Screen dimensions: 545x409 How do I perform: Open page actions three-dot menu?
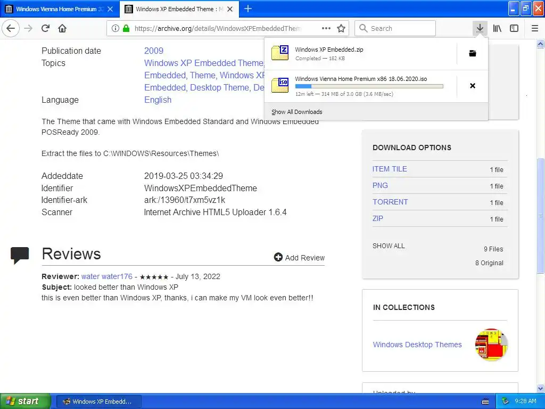326,28
